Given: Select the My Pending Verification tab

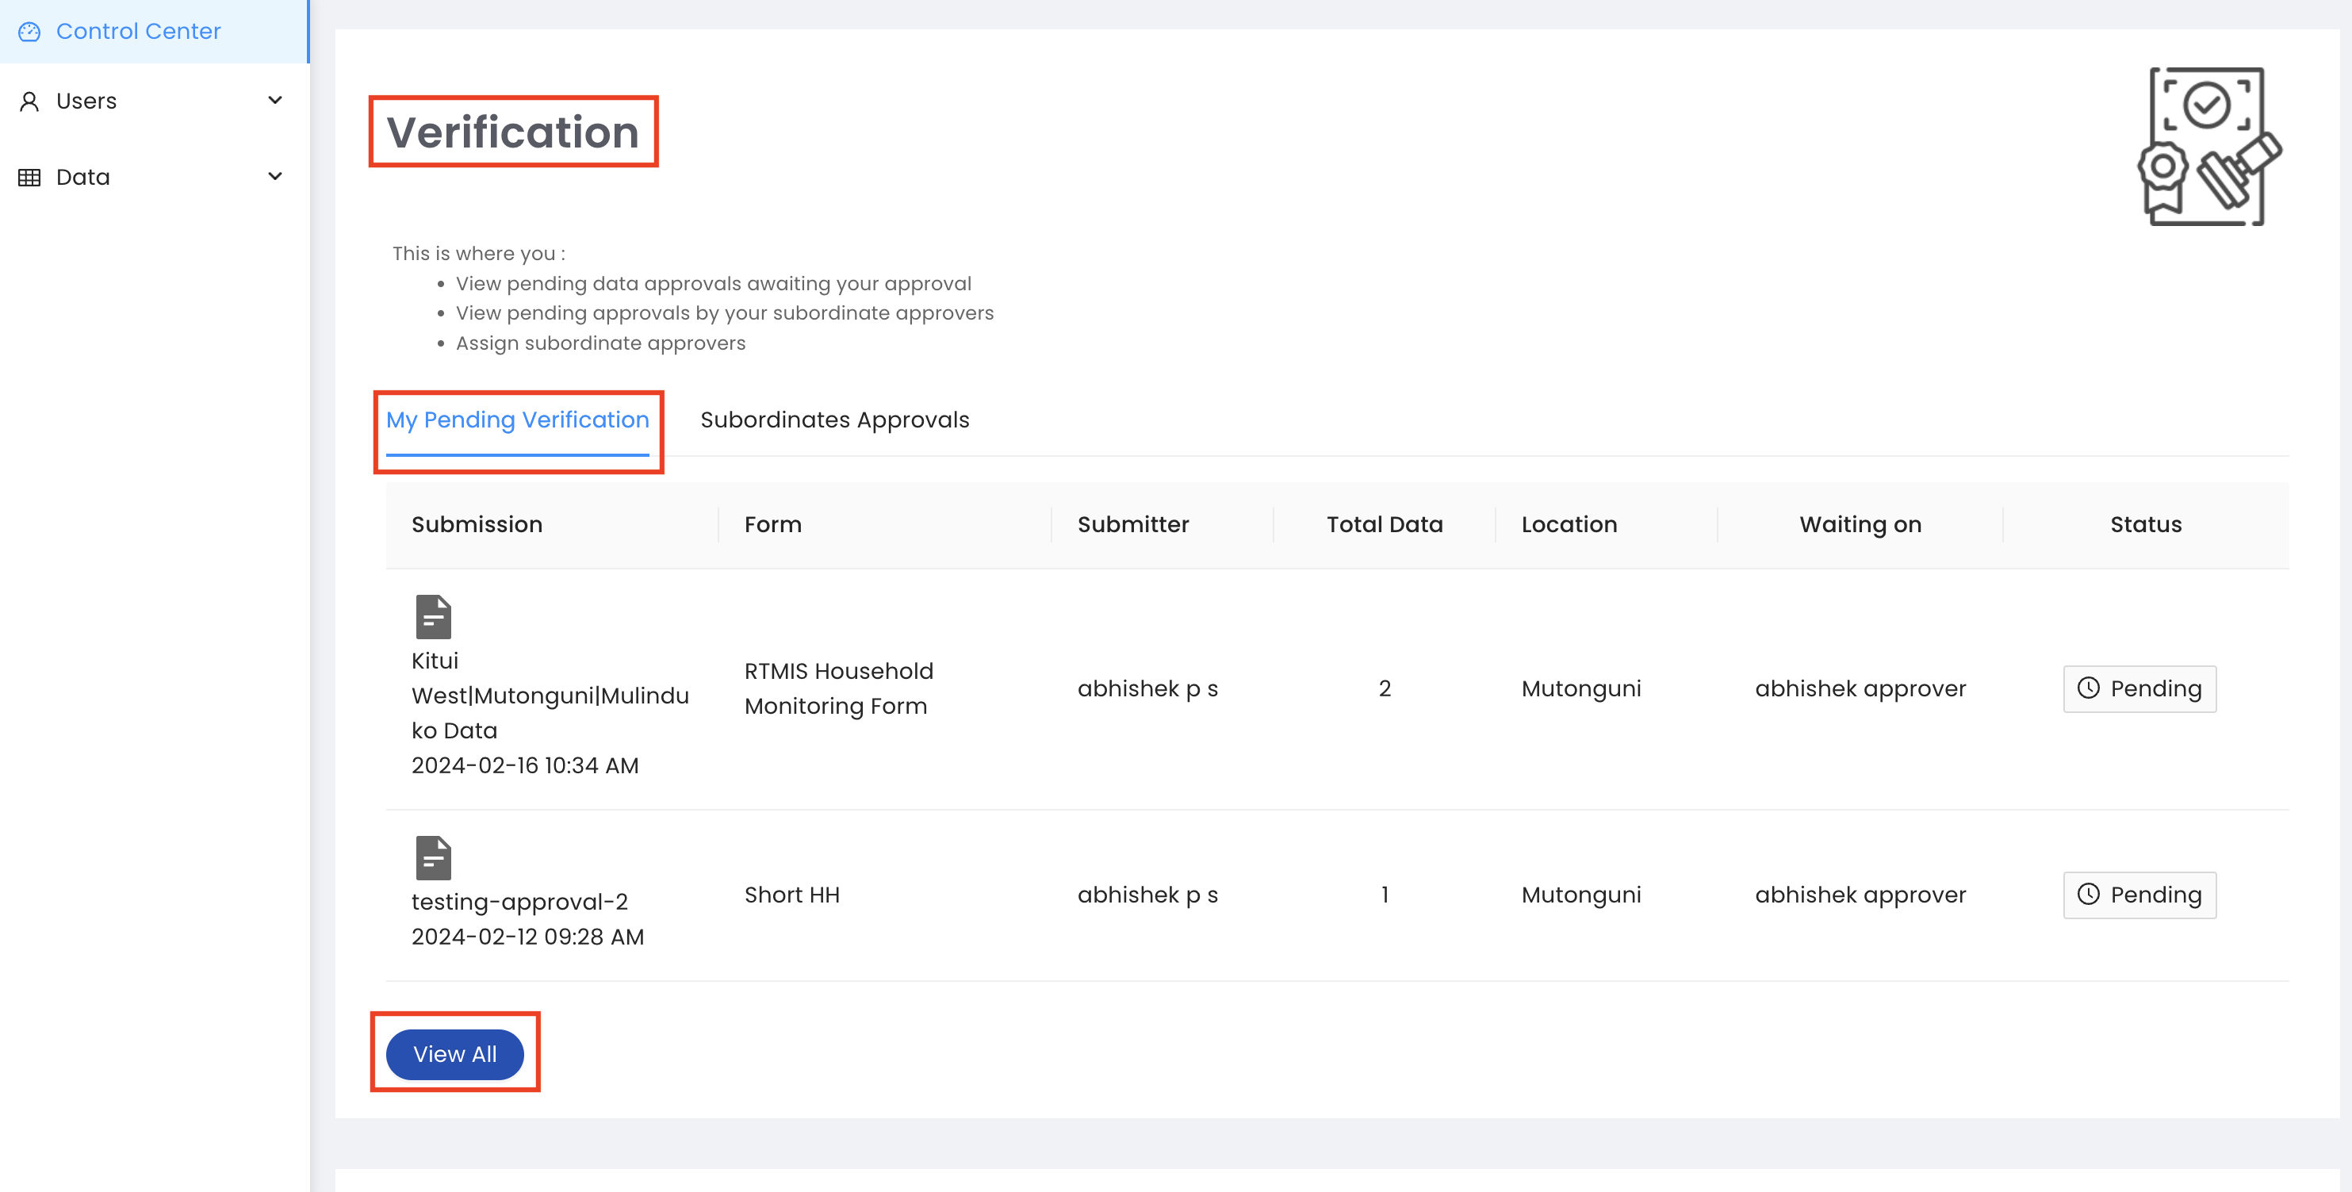Looking at the screenshot, I should click(x=517, y=420).
